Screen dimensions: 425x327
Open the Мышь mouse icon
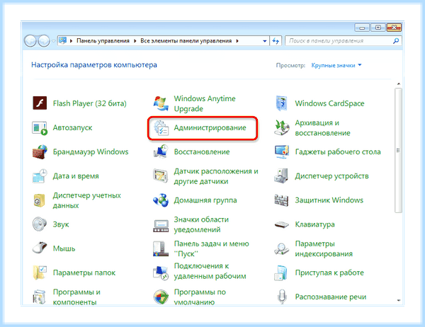(x=40, y=248)
